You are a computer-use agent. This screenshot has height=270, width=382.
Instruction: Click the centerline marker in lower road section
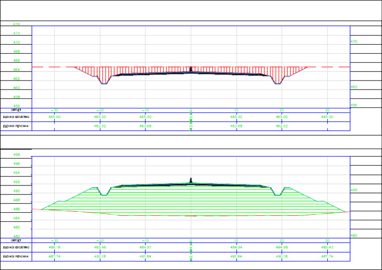coord(191,180)
